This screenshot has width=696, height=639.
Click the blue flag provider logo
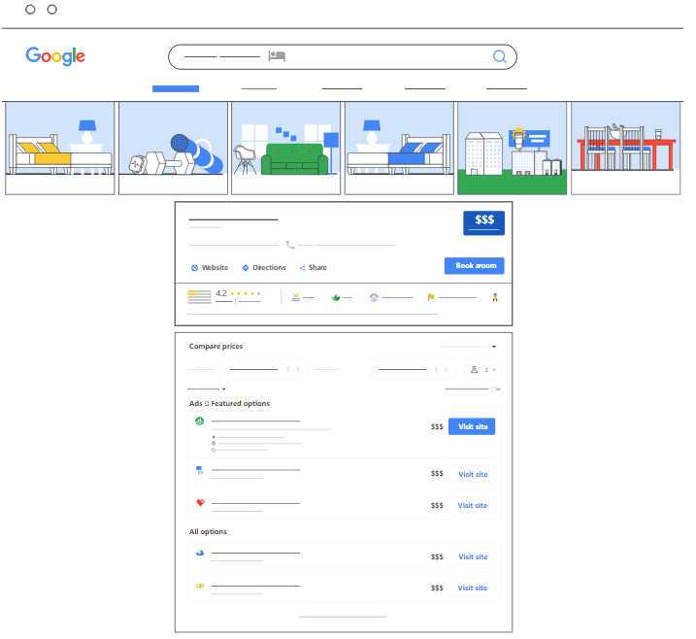click(200, 470)
